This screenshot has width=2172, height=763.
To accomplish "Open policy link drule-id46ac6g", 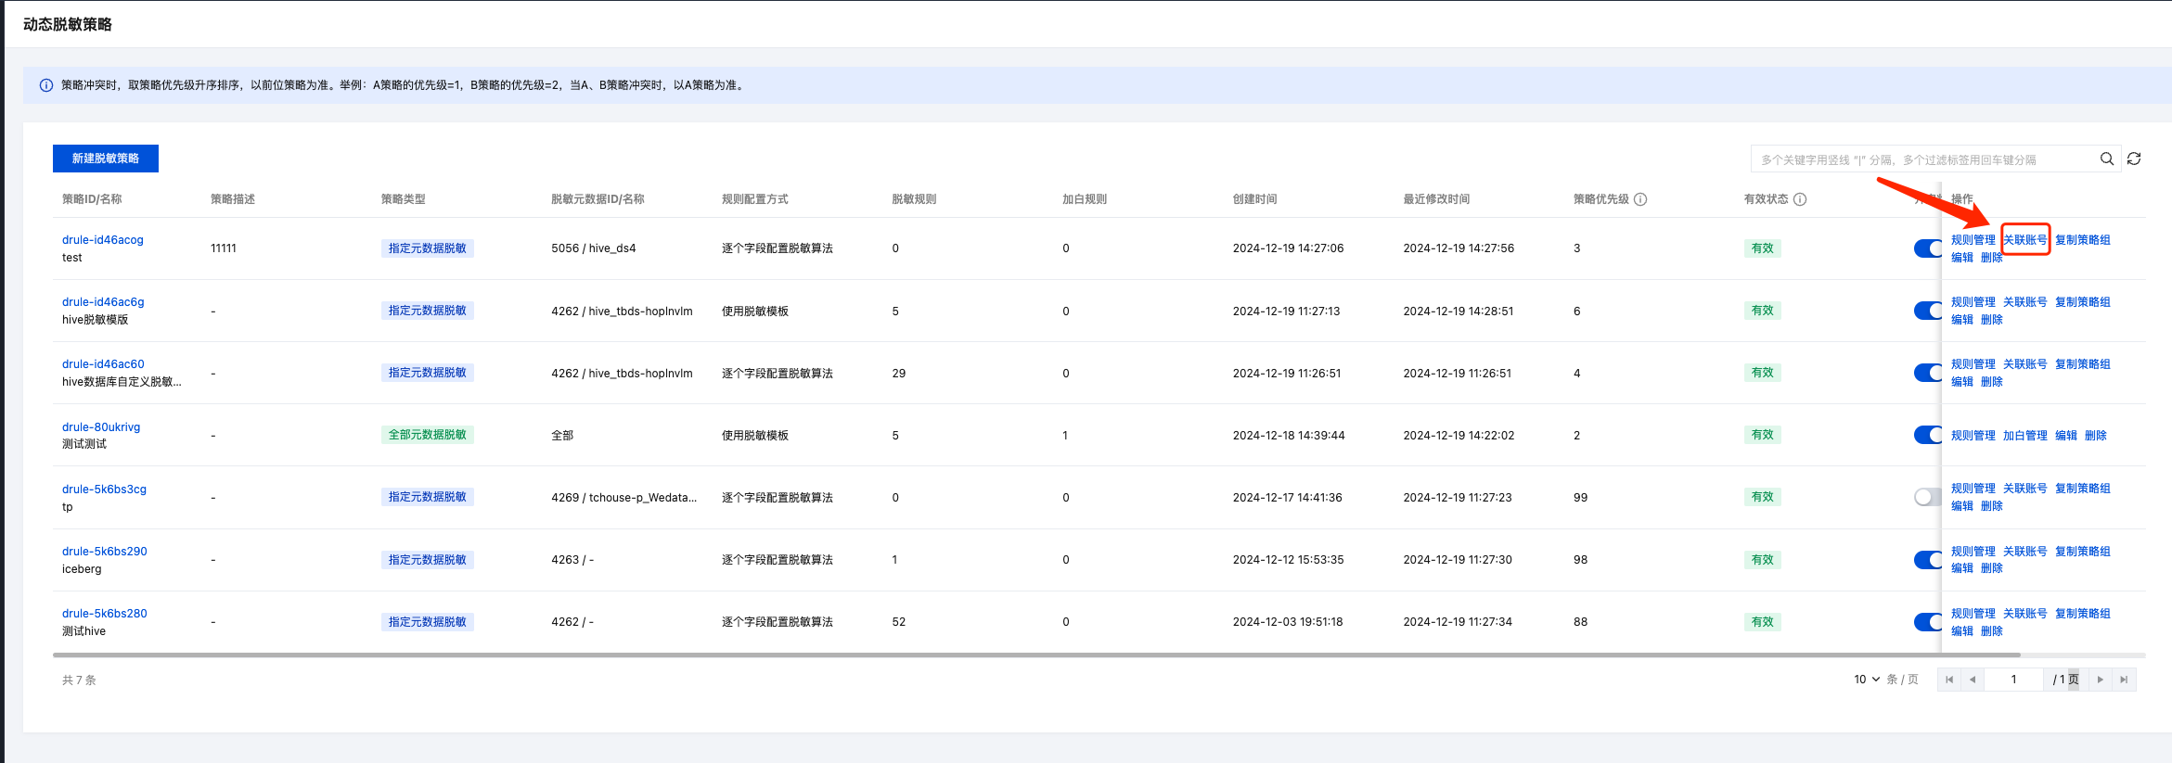I will (103, 302).
